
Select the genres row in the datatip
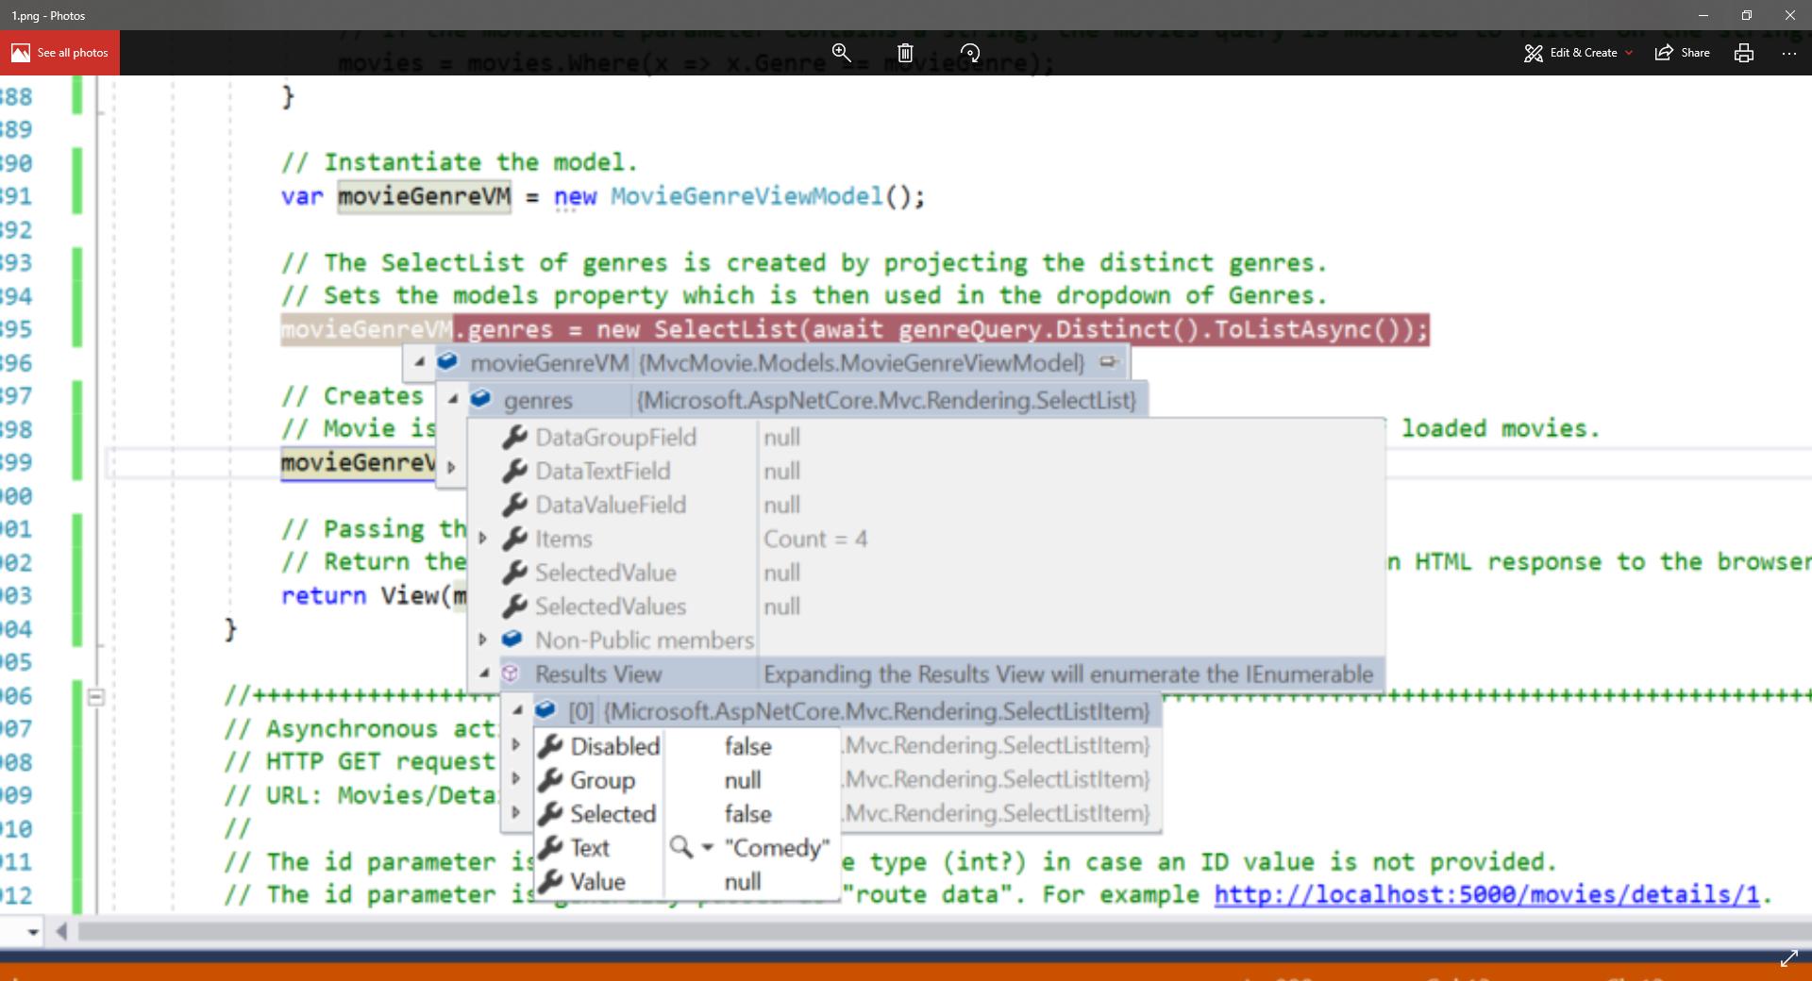click(538, 400)
